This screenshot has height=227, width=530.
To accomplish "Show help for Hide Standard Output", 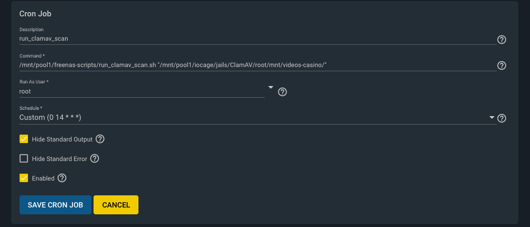I will pos(100,139).
